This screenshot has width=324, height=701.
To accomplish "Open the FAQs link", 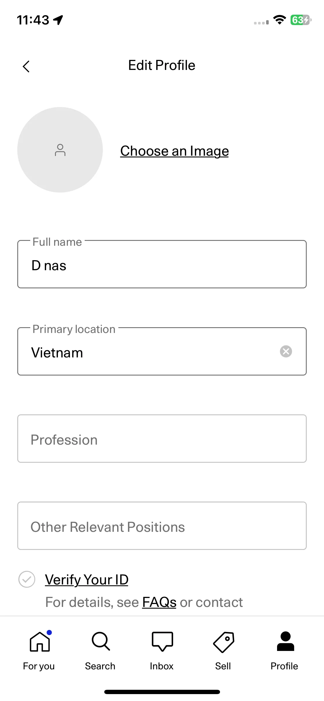I will click(x=159, y=602).
